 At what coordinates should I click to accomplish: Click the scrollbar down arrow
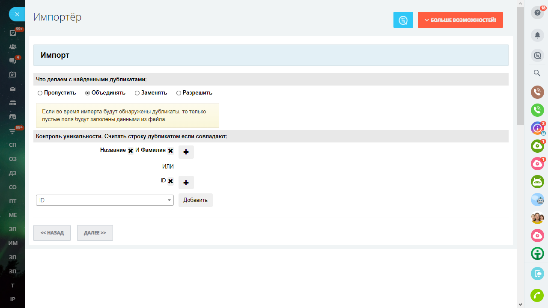coord(520,305)
